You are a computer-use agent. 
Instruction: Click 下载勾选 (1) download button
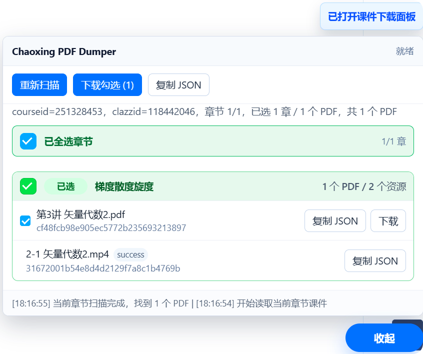click(107, 84)
